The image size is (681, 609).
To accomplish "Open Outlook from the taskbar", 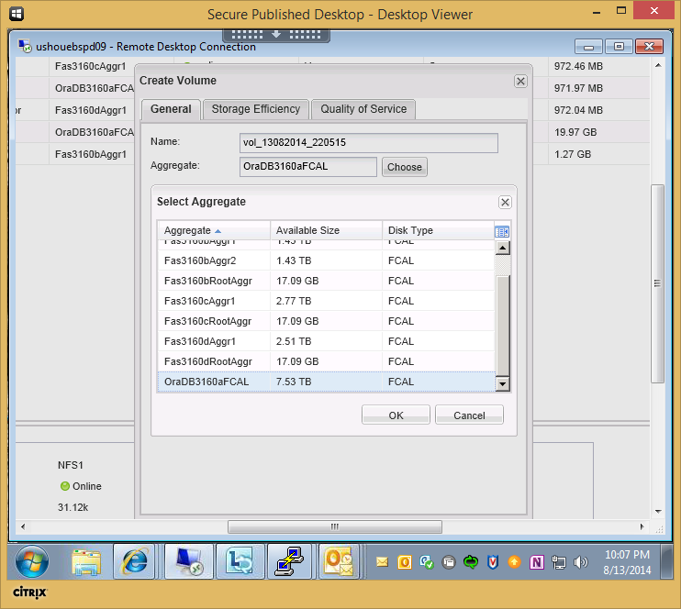I will coord(340,561).
